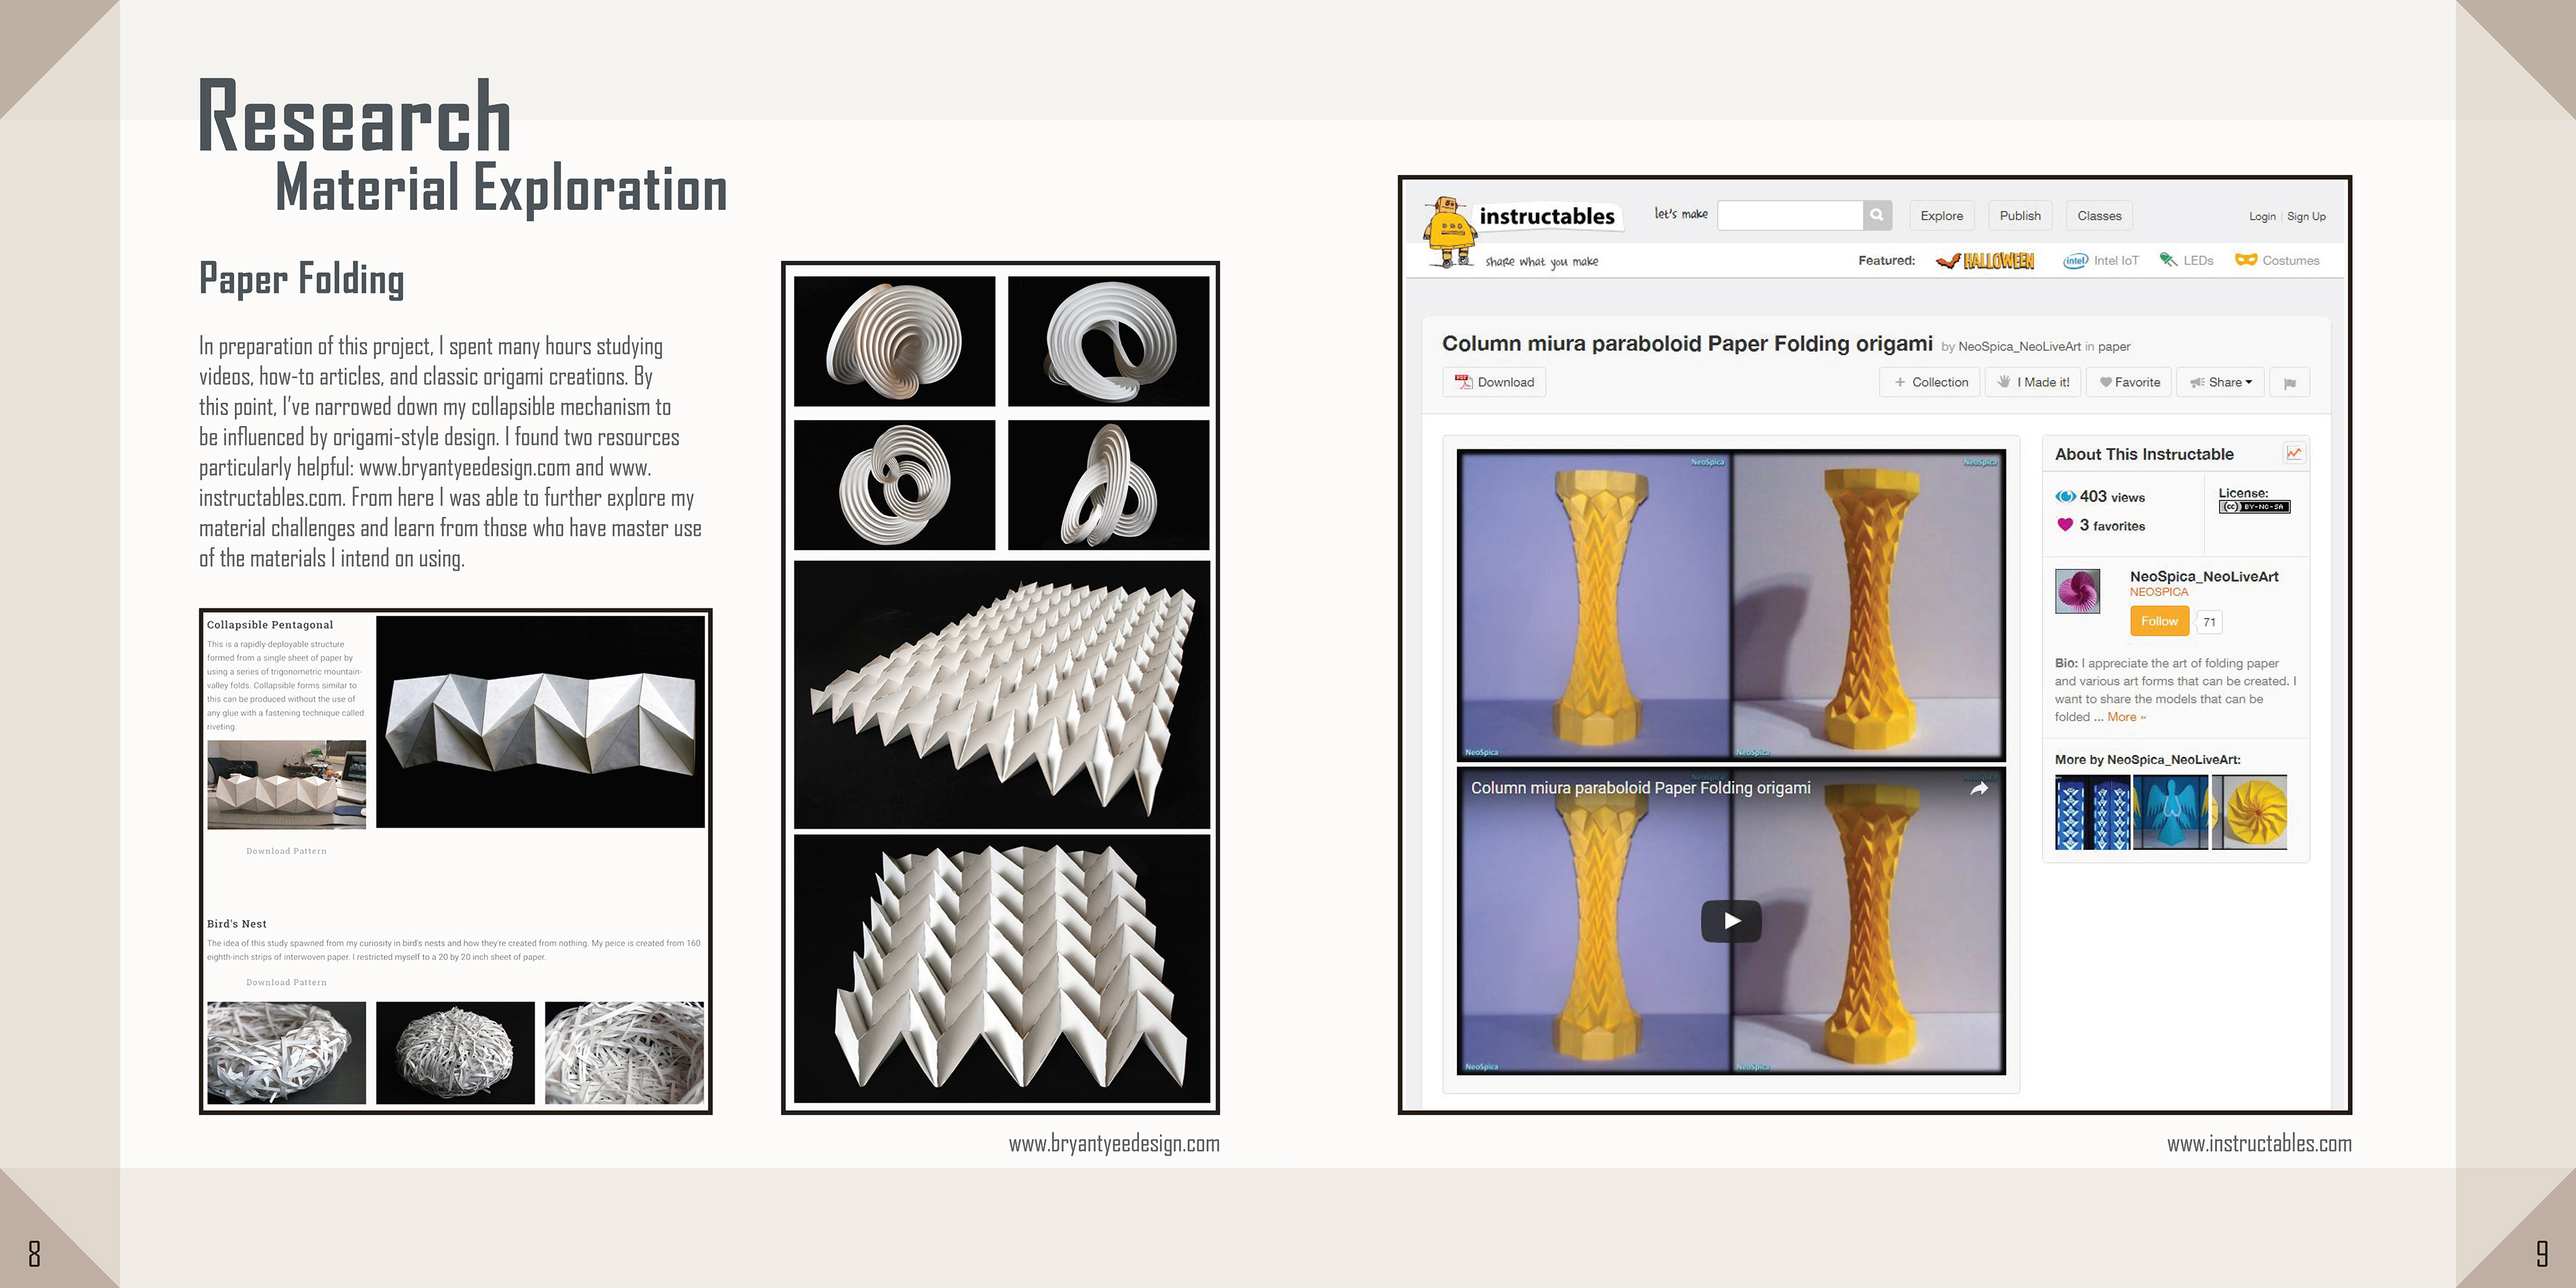
Task: Click the NeoSpica author avatar
Action: (x=2077, y=591)
